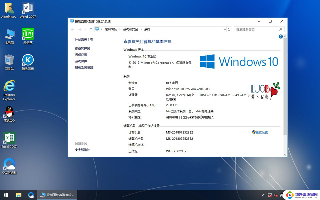Select the 计算机全名 'MS-201807252332' value
This screenshot has width=320, height=200.
179,139
